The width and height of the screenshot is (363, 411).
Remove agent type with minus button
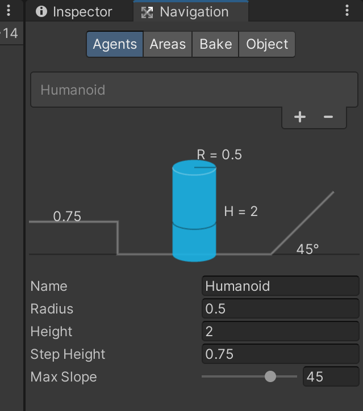click(328, 117)
